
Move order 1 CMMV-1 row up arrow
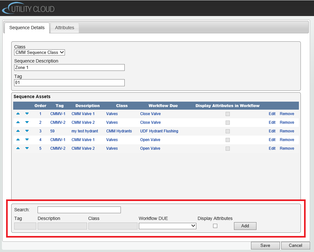pos(18,114)
